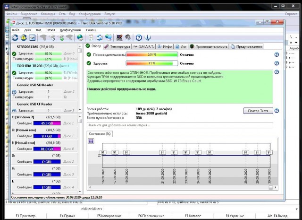Click the blue network computers toolbar icon
This screenshot has height=220, width=302.
pyautogui.click(x=109, y=37)
